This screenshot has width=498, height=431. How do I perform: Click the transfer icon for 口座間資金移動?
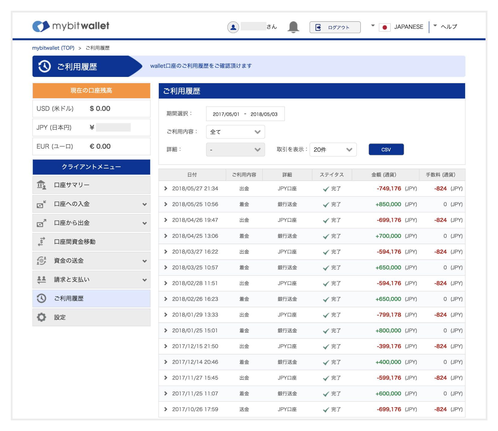pyautogui.click(x=42, y=242)
